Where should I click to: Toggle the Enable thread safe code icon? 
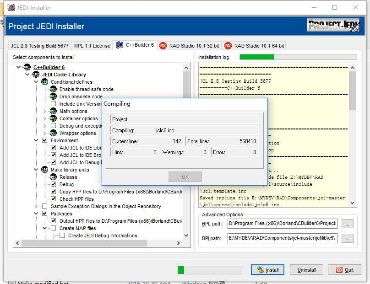pos(53,89)
